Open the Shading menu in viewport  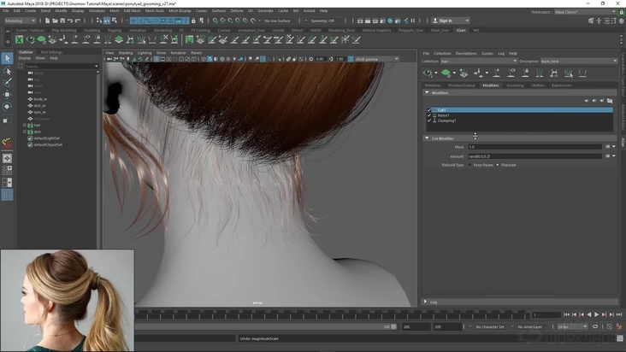[x=126, y=53]
